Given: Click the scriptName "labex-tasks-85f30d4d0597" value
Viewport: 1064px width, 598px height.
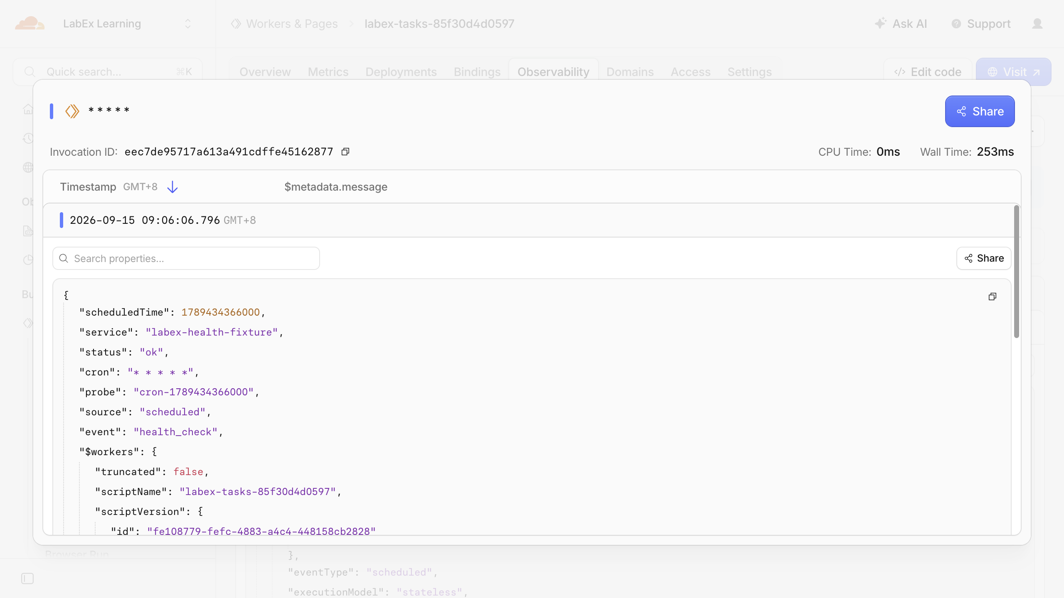Looking at the screenshot, I should point(258,492).
